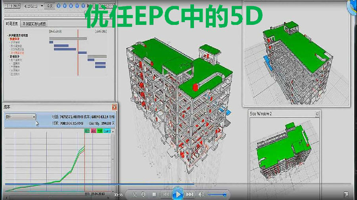Close Side Window 2
Screen dimensions: 357x200
pos(317,114)
